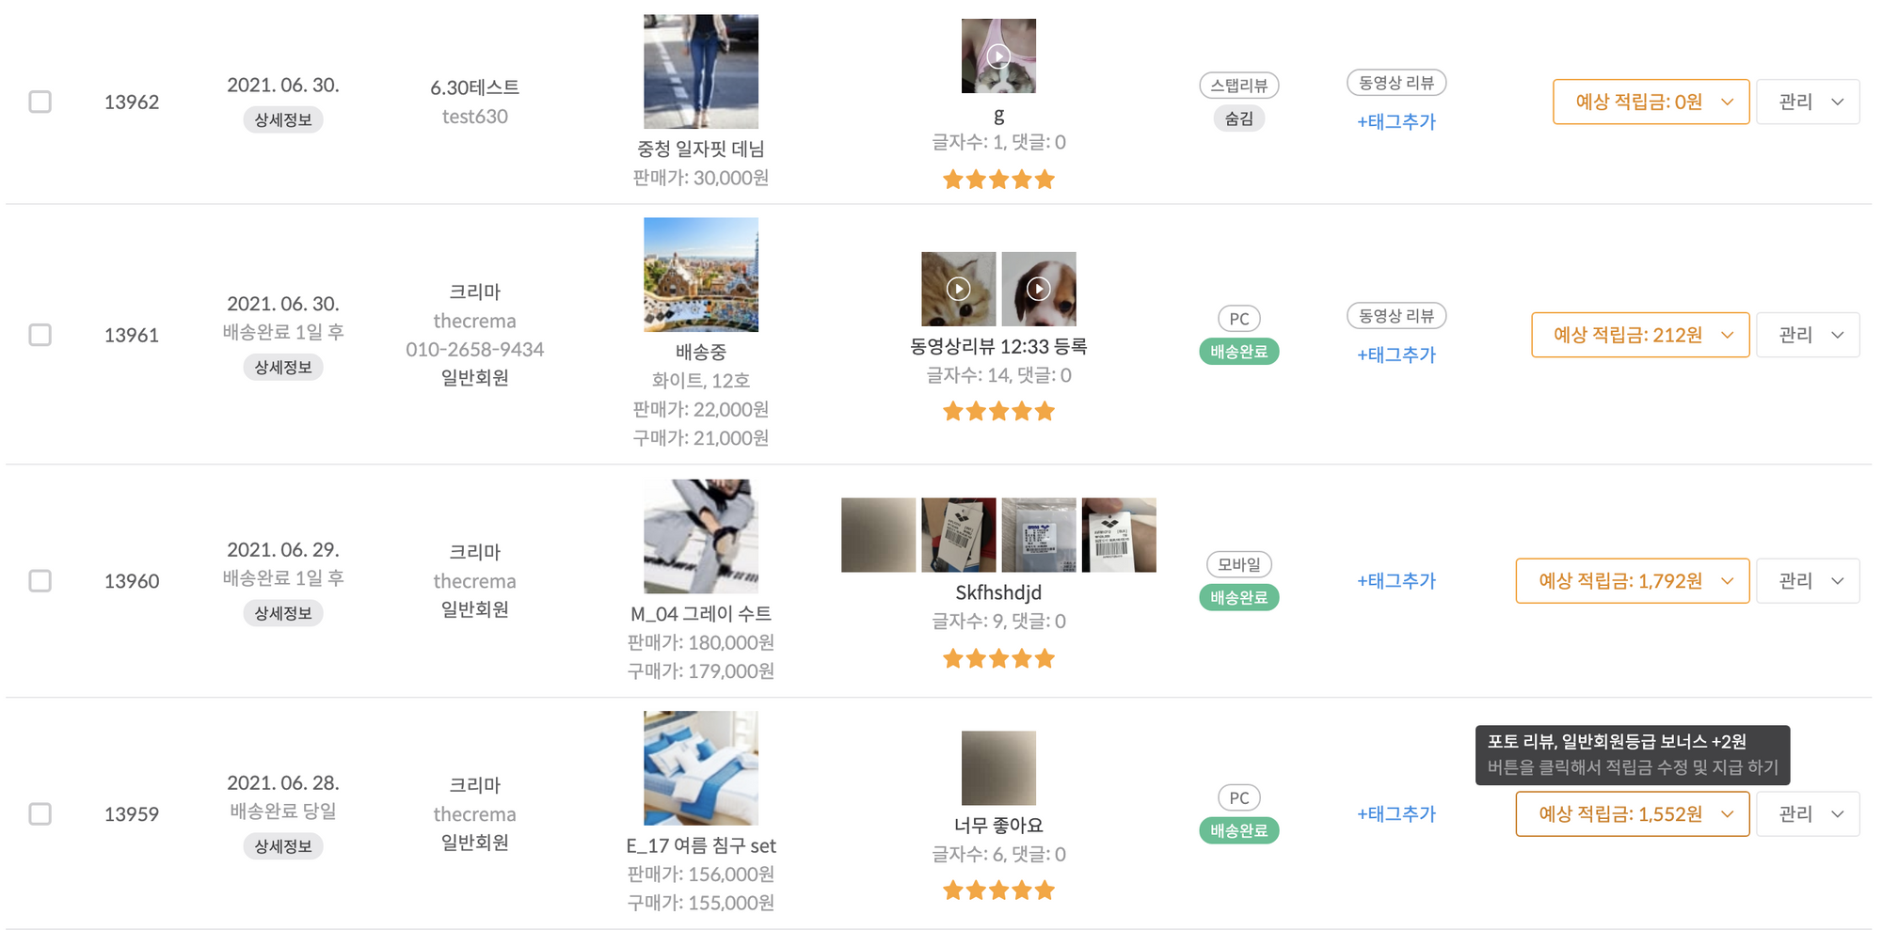The height and width of the screenshot is (930, 1882).
Task: Open the E_17 여름 침구 set product thumbnail
Action: pos(701,768)
